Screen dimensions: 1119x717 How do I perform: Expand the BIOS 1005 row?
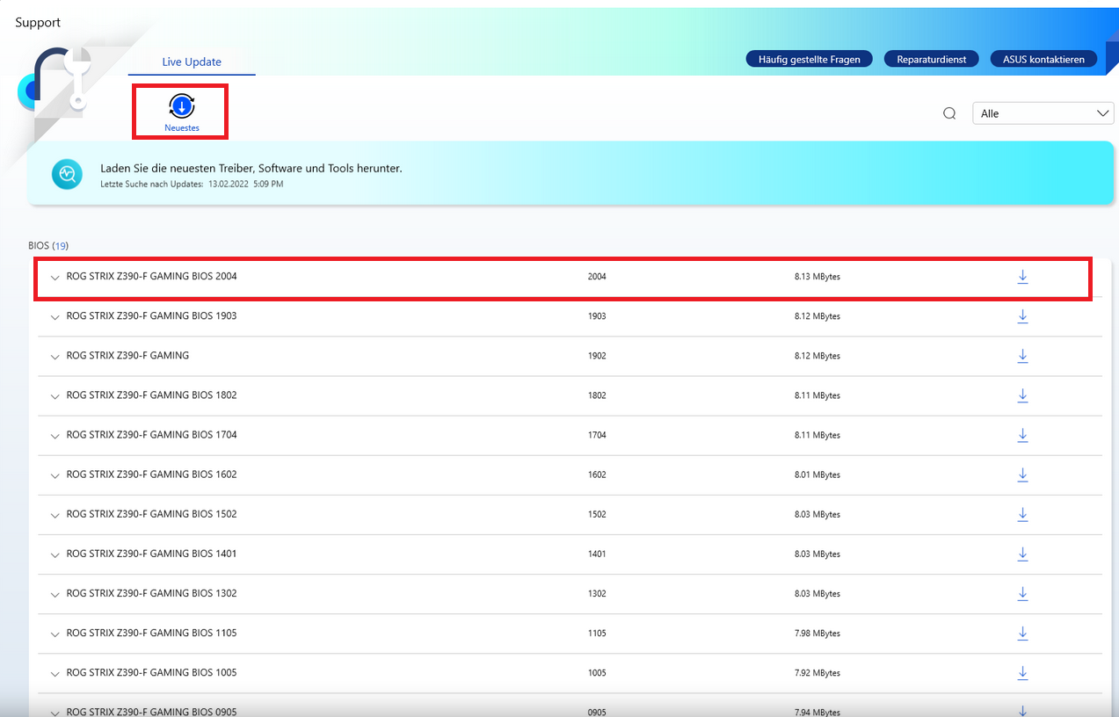pyautogui.click(x=55, y=674)
